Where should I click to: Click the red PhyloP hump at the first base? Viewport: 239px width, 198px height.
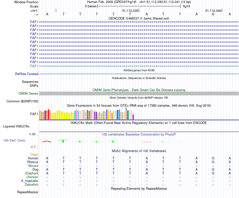click(47, 142)
